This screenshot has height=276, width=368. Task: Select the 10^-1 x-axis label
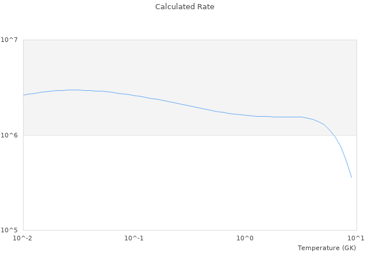click(133, 238)
